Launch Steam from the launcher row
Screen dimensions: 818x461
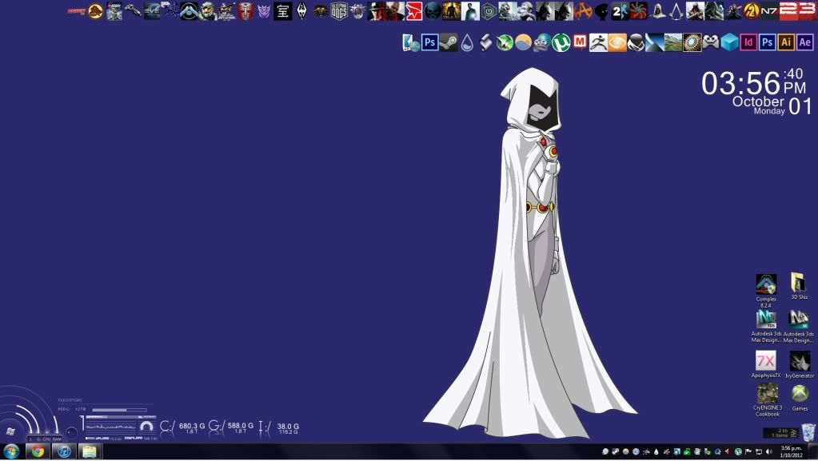point(448,42)
